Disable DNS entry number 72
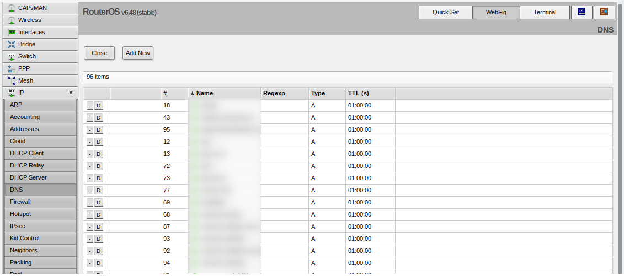This screenshot has height=276, width=624. coord(99,166)
